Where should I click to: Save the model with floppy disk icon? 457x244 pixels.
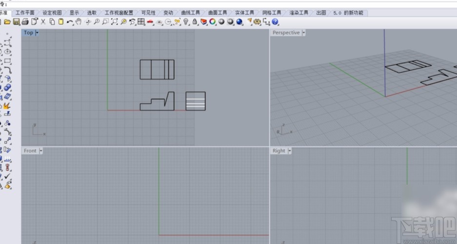(16, 22)
